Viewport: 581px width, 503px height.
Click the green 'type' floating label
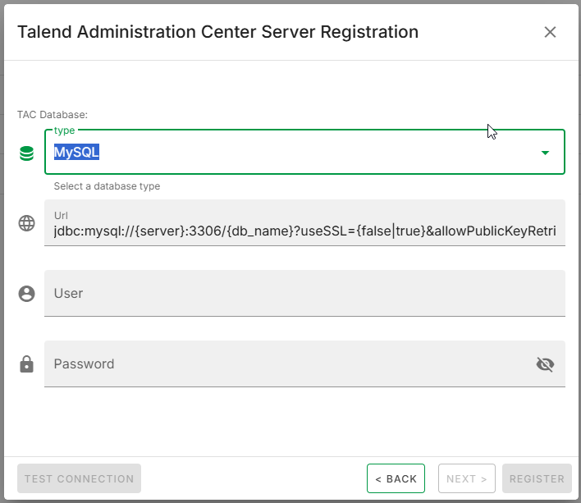pos(64,130)
